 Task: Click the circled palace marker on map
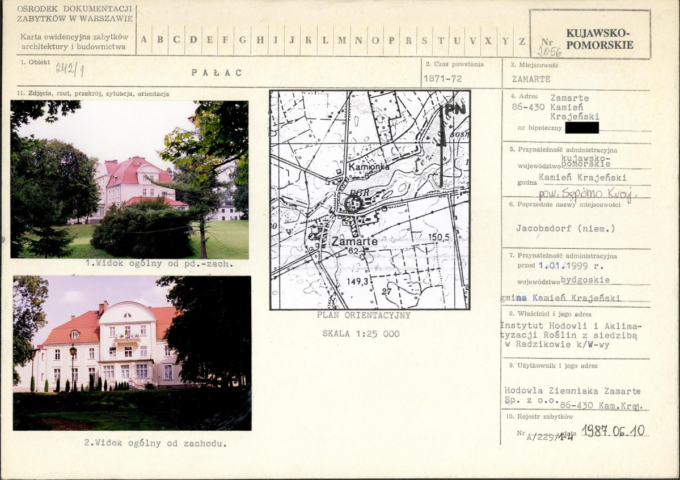coord(353,203)
